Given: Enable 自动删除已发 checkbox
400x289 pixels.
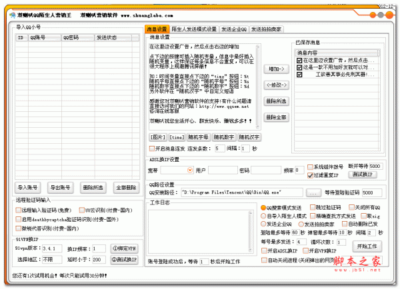Looking at the screenshot, I should click(x=345, y=224).
